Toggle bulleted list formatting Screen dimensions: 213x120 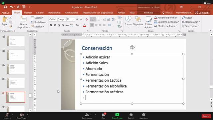pos(92,19)
